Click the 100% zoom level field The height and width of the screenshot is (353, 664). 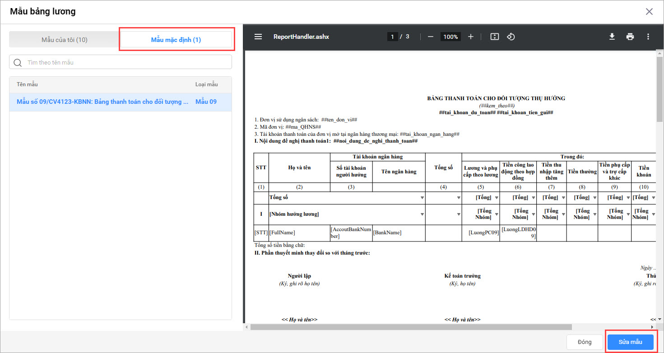coord(450,37)
